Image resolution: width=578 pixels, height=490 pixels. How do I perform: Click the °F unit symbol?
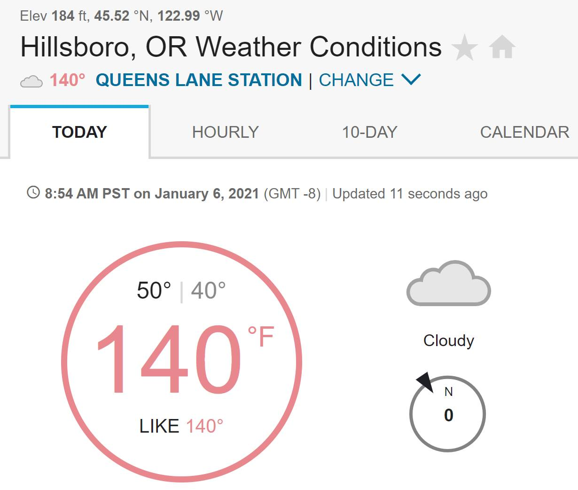click(x=261, y=337)
